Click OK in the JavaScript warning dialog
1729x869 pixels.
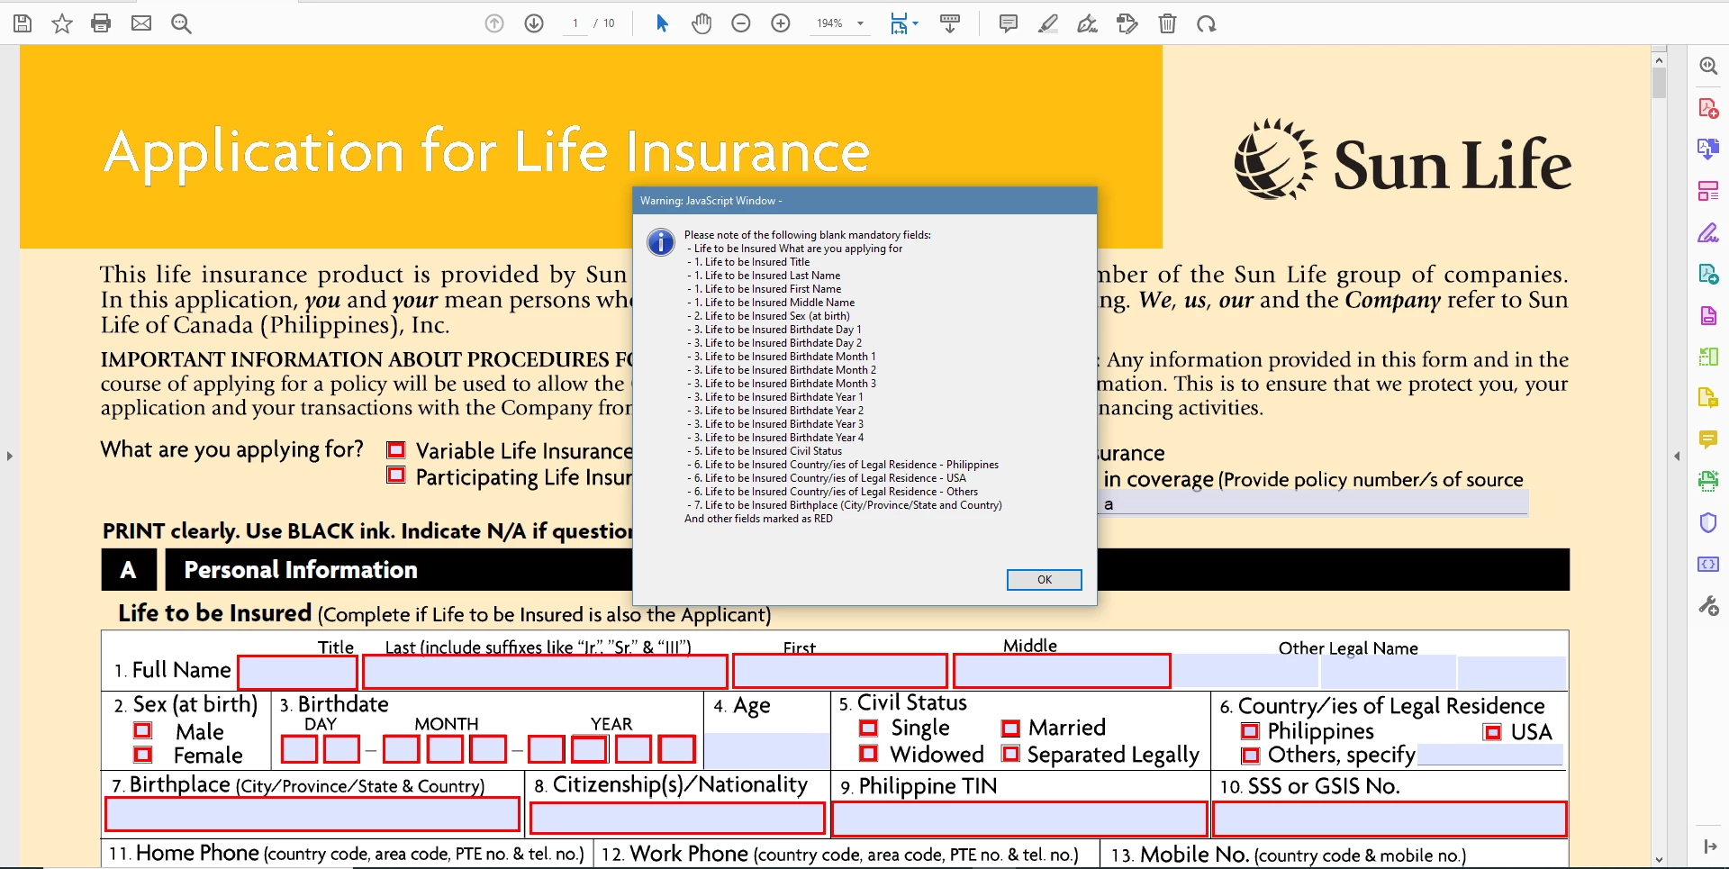click(x=1044, y=579)
